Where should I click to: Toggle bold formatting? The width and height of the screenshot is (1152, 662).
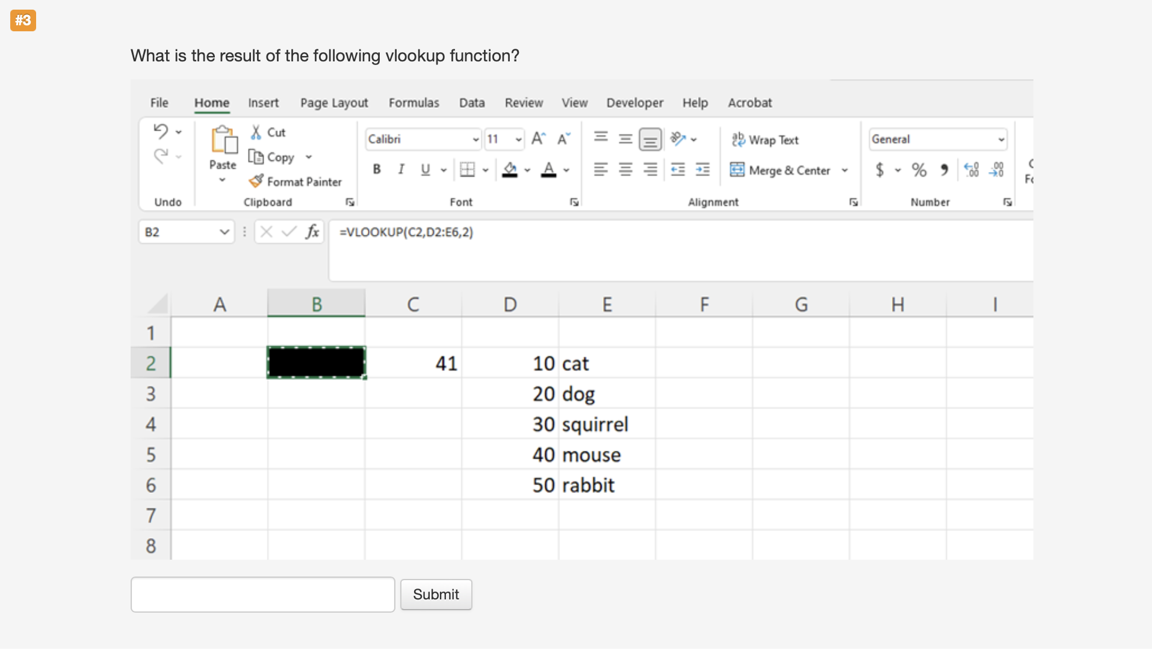tap(376, 169)
